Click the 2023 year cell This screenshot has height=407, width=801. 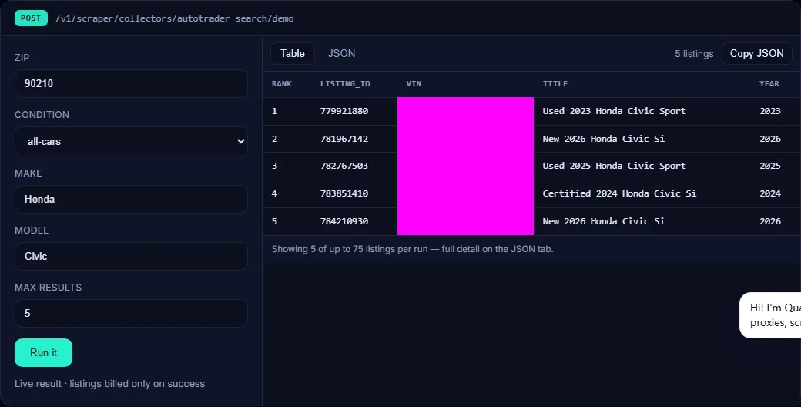point(770,111)
